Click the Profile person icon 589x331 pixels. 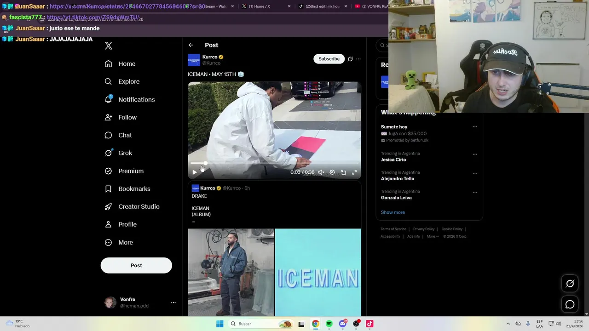point(108,224)
